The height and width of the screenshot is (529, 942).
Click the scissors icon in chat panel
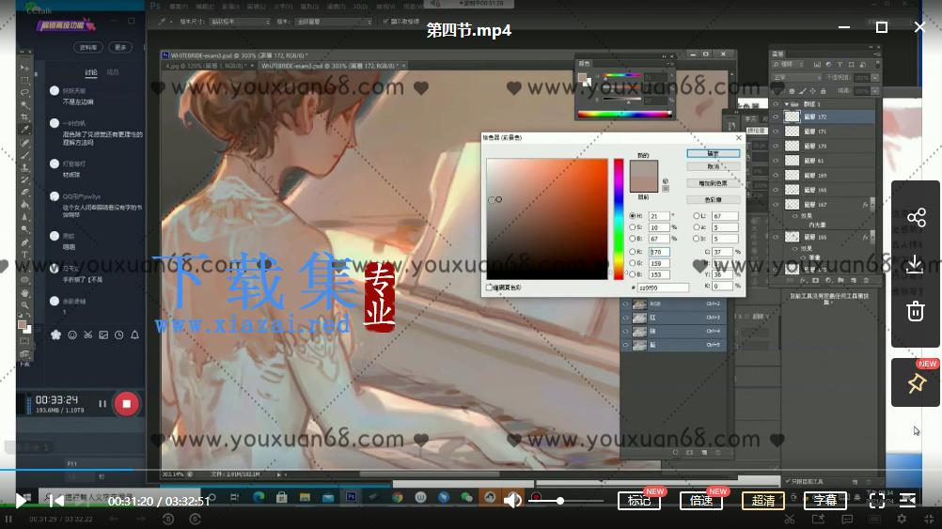[x=87, y=335]
